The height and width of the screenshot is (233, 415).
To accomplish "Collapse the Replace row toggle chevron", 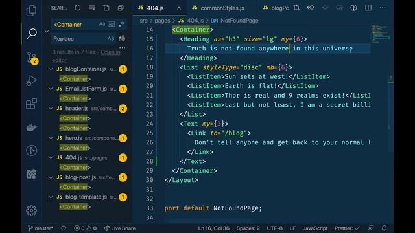I will pyautogui.click(x=47, y=32).
